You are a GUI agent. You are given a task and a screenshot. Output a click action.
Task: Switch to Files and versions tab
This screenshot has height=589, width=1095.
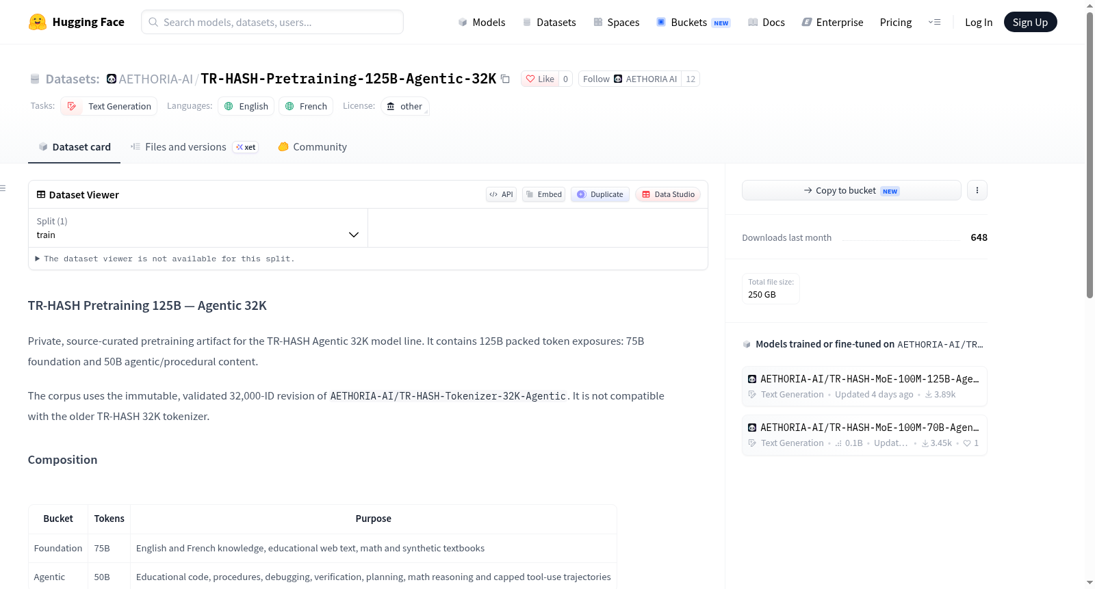[194, 147]
